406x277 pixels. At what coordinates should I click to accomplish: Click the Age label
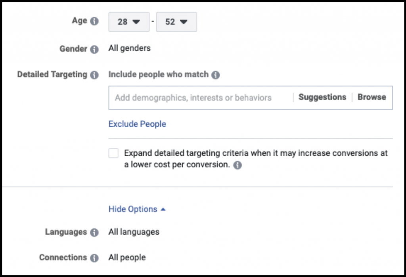79,21
